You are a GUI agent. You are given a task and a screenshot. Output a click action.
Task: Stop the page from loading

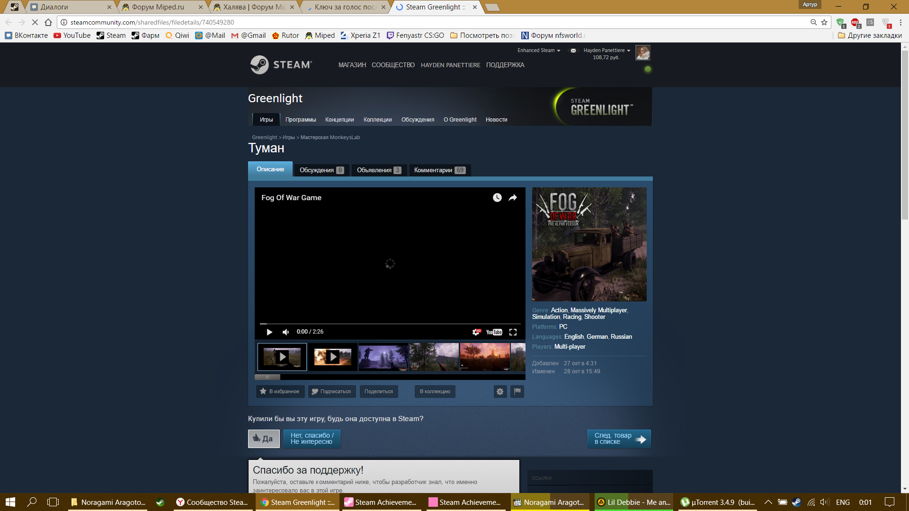pos(35,22)
